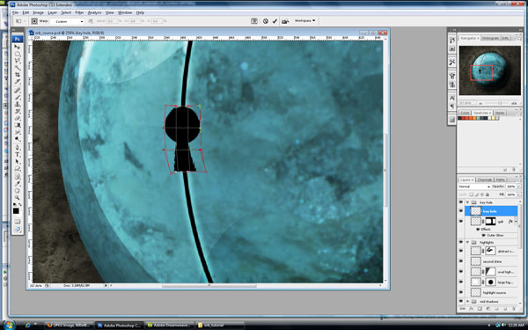Open Adobe Photoshop in the taskbar
The width and height of the screenshot is (528, 330).
(119, 326)
